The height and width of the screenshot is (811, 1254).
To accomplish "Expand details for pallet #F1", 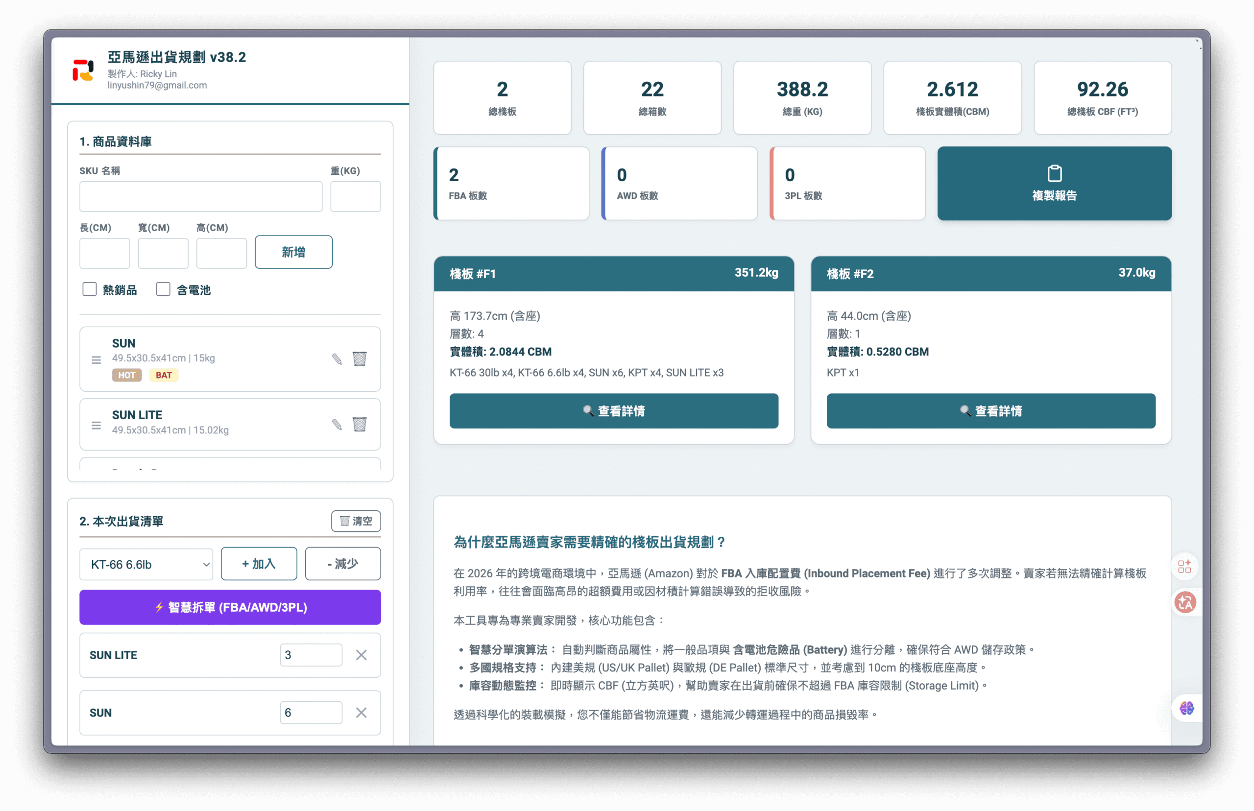I will [614, 411].
